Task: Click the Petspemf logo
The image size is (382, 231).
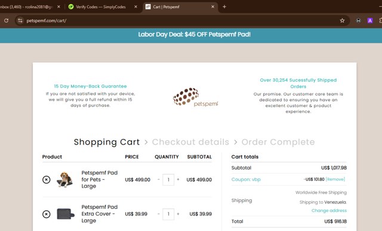Action: (196, 97)
